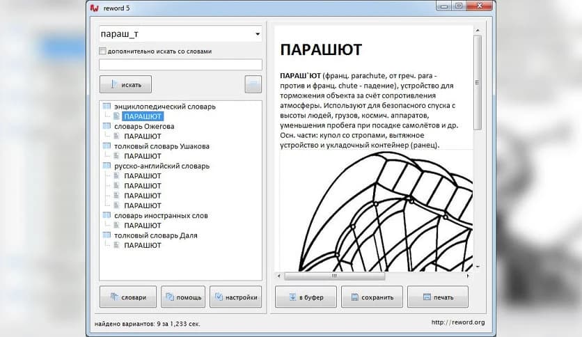Click the parachute illustration in article

point(377,210)
